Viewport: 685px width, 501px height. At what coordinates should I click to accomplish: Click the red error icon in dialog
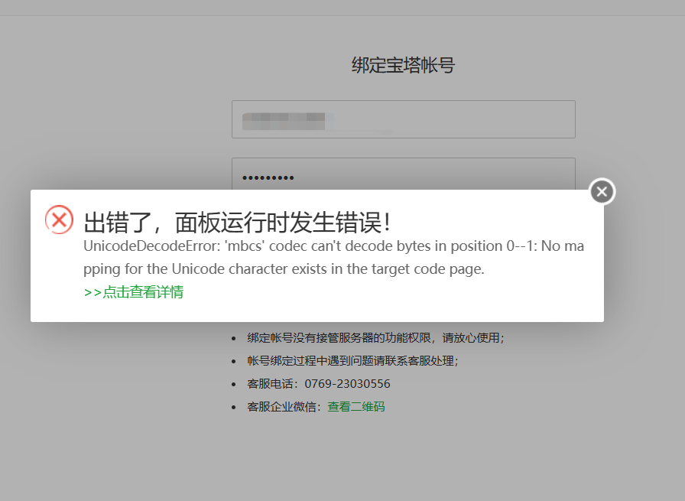click(60, 220)
